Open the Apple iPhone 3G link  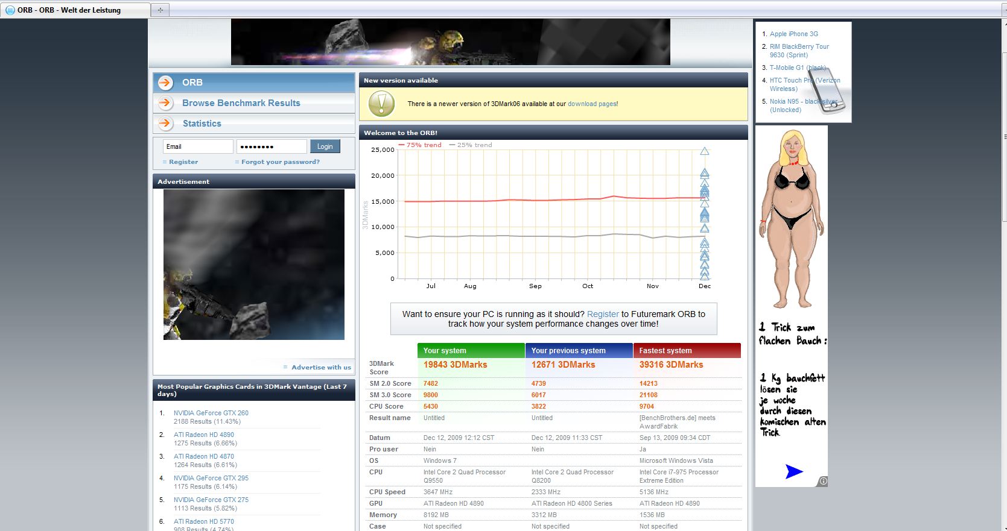pyautogui.click(x=794, y=34)
